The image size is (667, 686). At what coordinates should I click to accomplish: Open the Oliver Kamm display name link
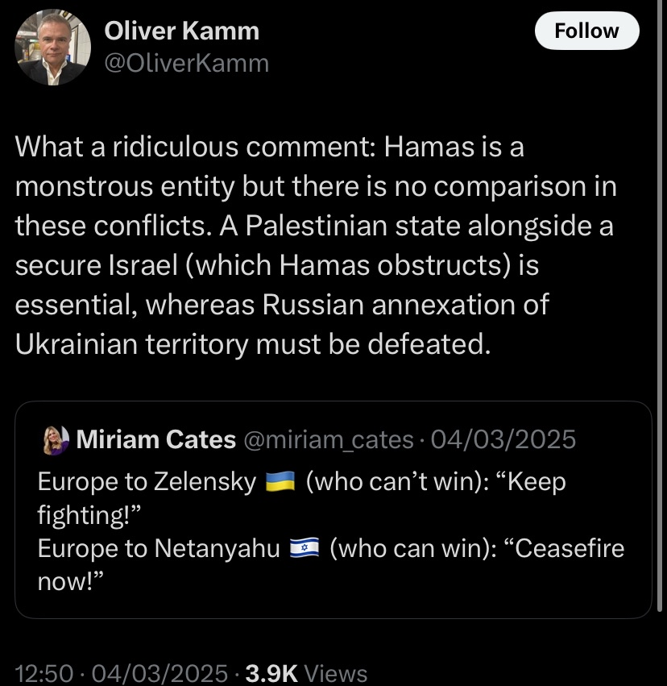(x=181, y=31)
